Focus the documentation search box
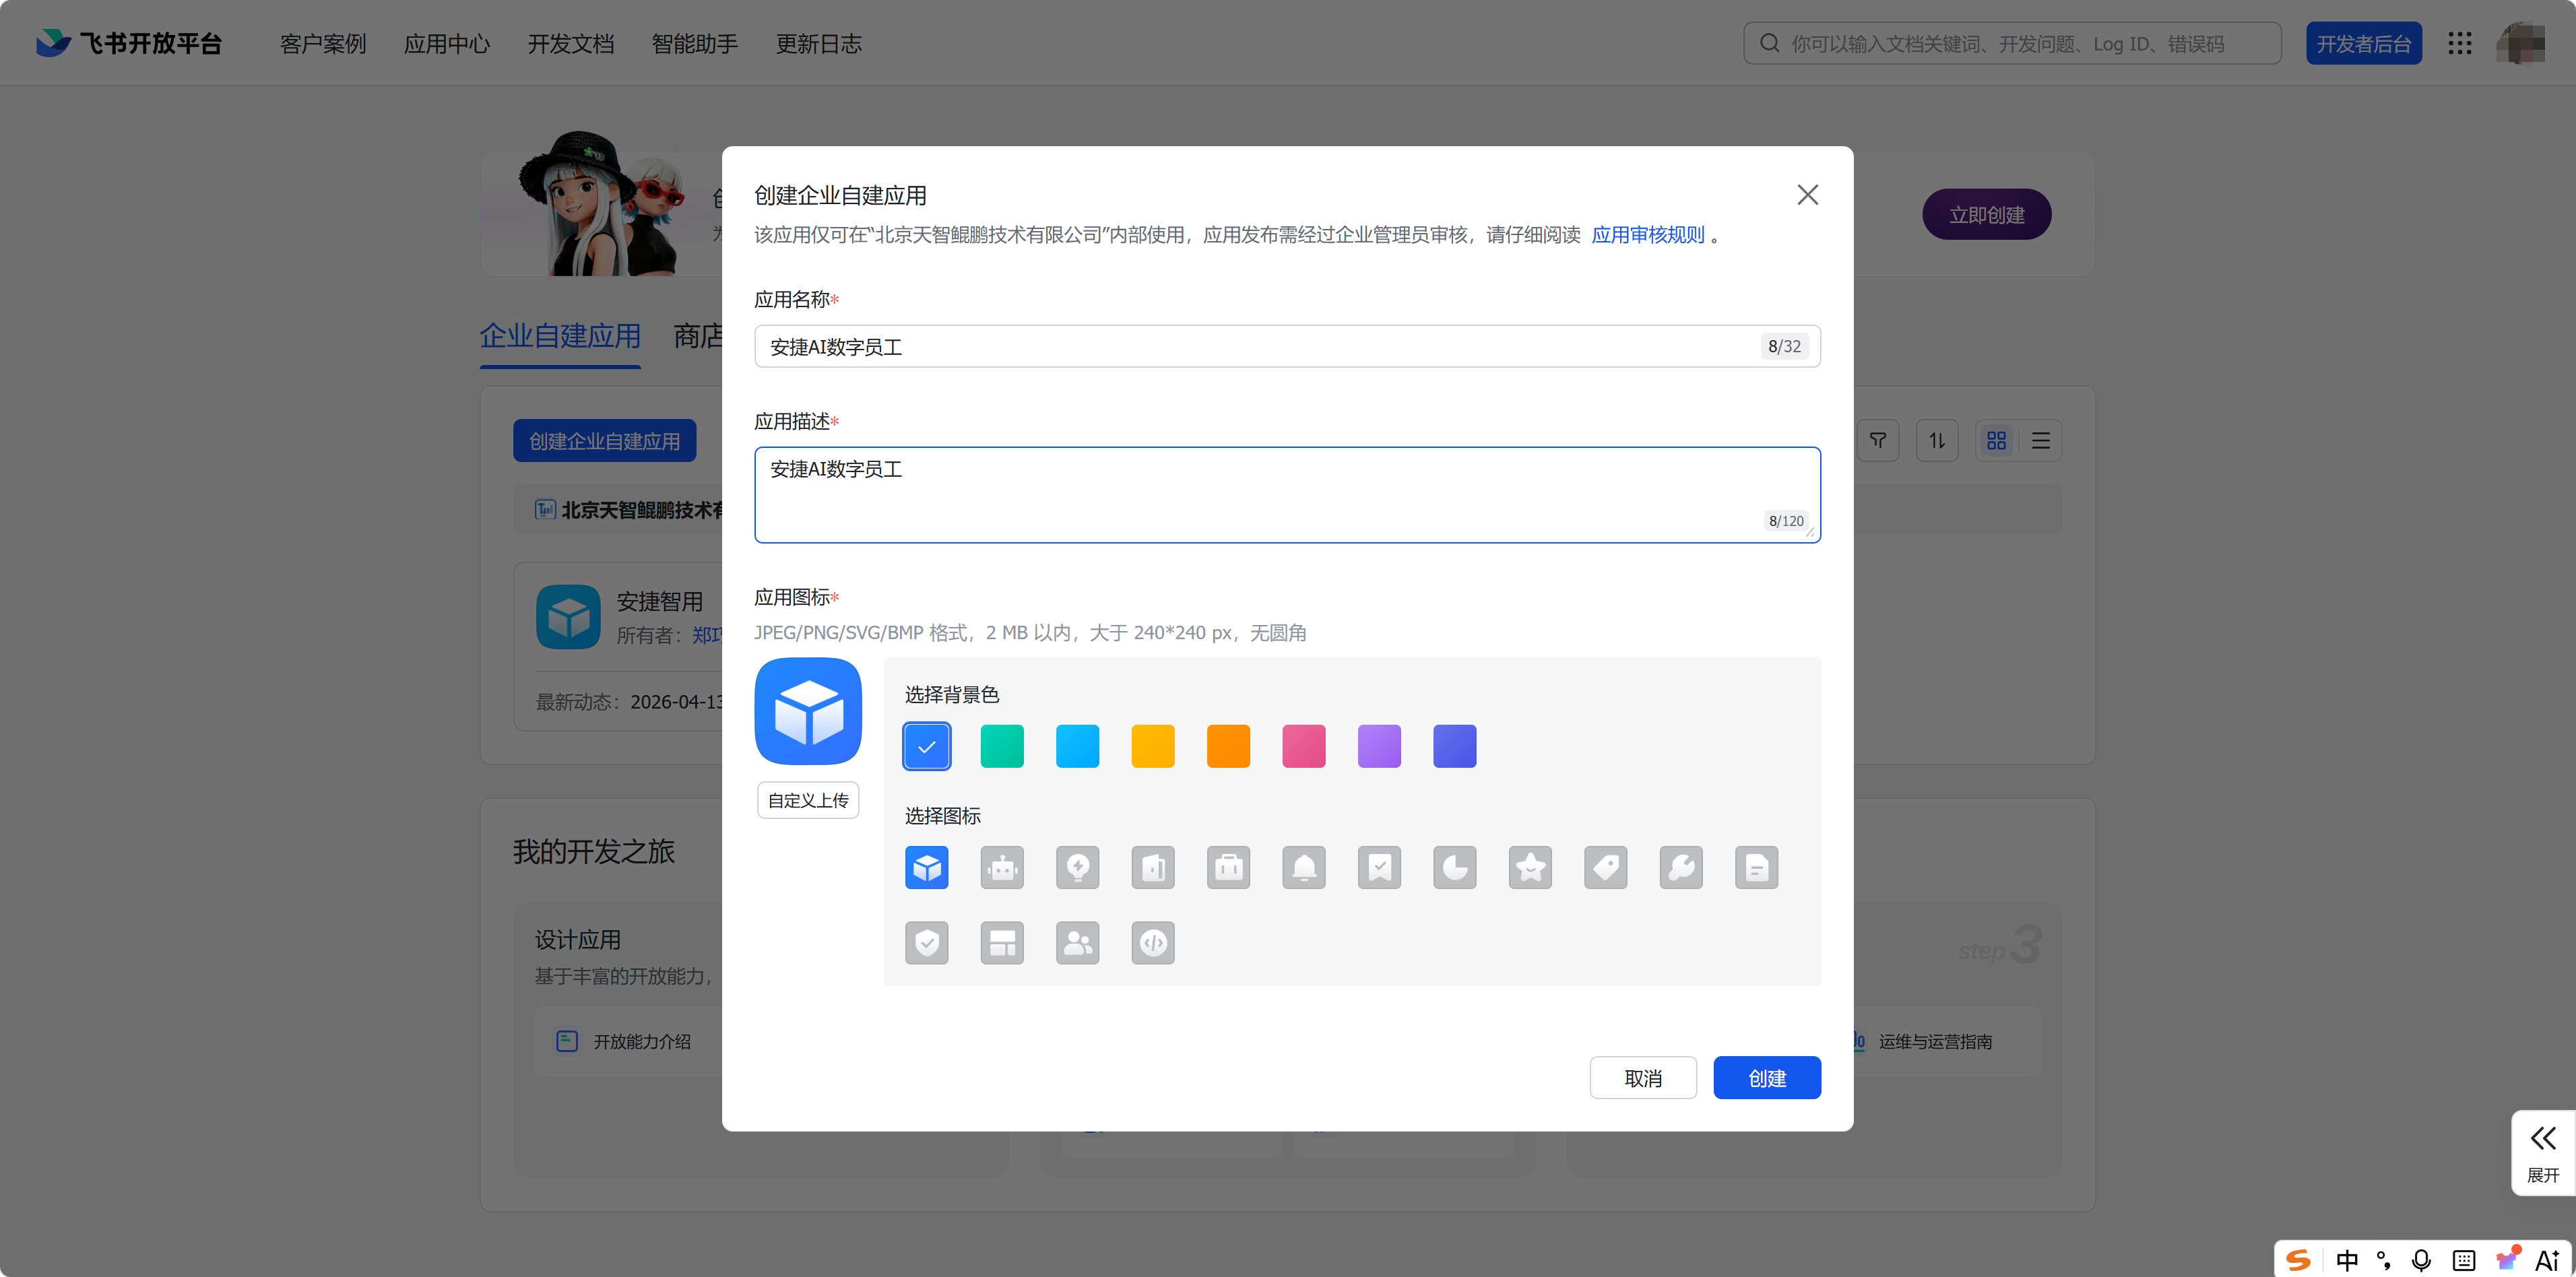This screenshot has width=2576, height=1277. 2012,43
